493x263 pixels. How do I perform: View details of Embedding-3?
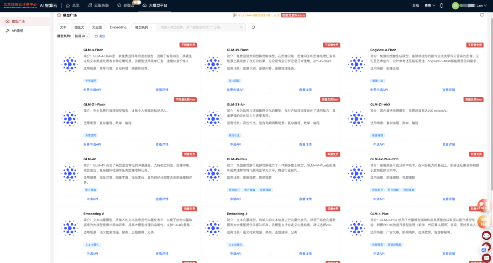coord(305,254)
